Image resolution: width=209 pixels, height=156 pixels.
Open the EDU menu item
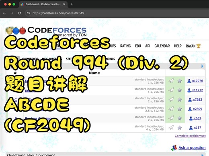click(x=138, y=46)
